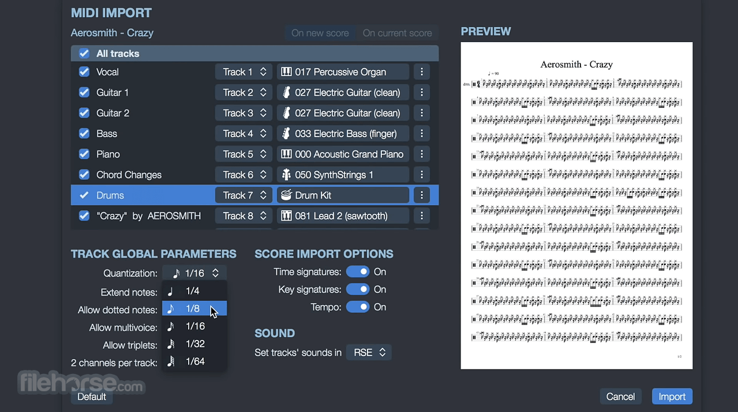Viewport: 738px width, 412px height.
Task: Click piano icon of Acoustic Grand Piano
Action: [x=286, y=154]
